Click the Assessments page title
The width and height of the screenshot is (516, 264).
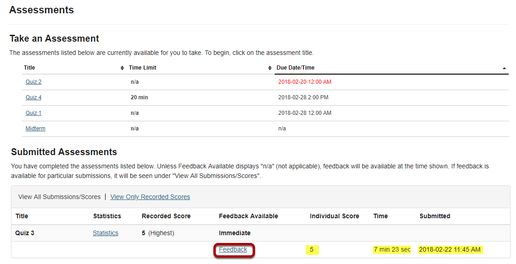[x=42, y=10]
